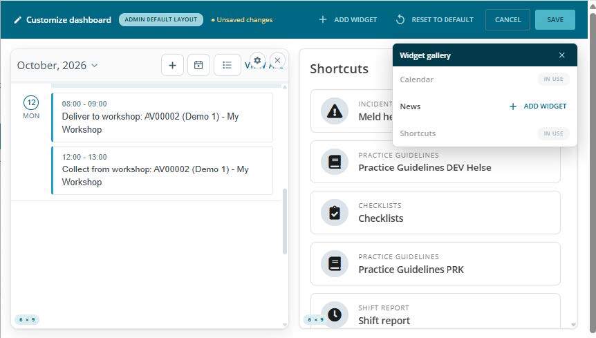This screenshot has height=338, width=596.
Task: Open the Incident warning triangle shortcut icon
Action: click(x=335, y=111)
